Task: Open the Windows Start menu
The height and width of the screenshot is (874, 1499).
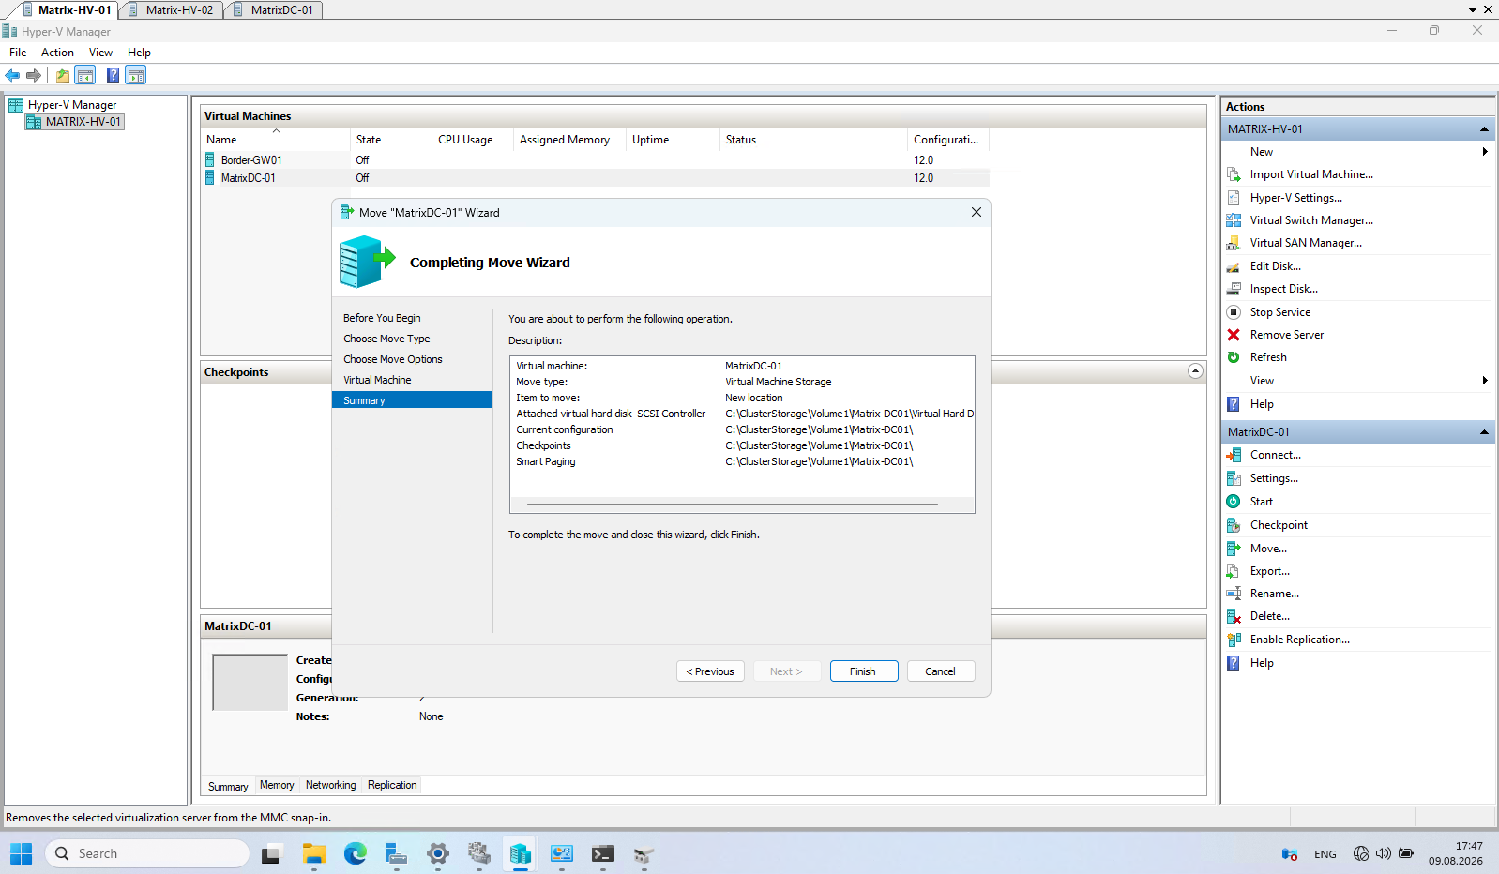Action: click(x=22, y=853)
